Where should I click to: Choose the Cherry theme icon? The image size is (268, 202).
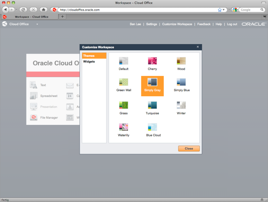(x=152, y=61)
